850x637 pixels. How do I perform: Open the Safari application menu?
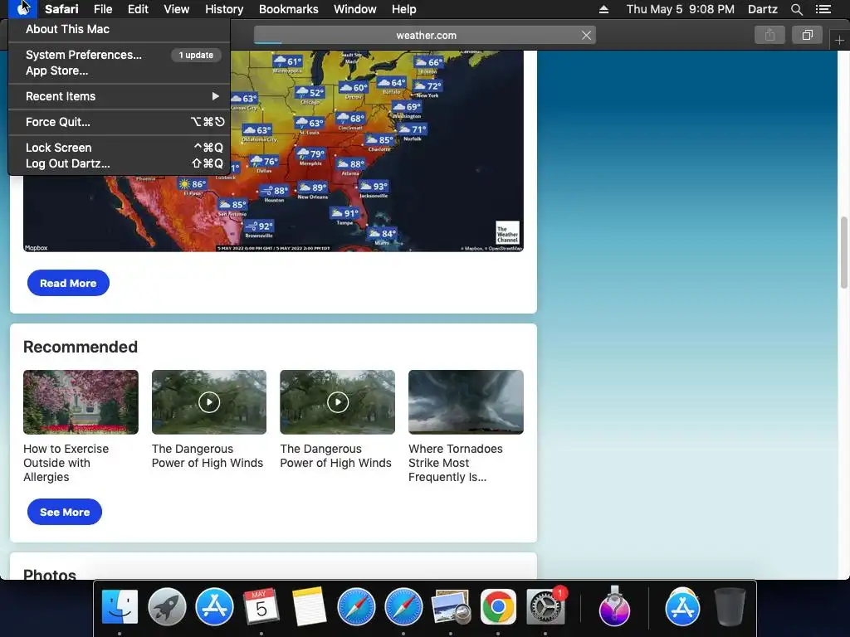(61, 9)
